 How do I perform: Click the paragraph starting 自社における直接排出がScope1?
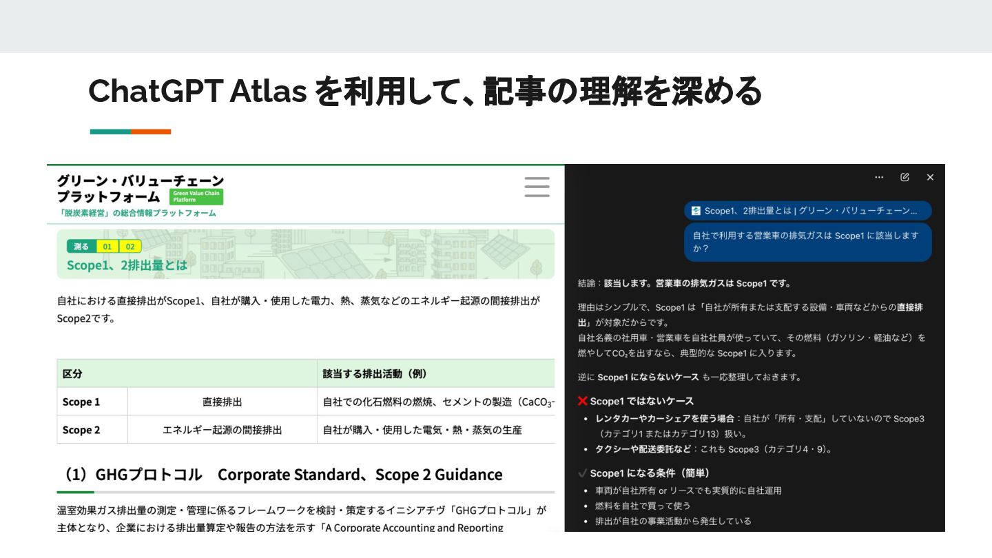pos(298,310)
